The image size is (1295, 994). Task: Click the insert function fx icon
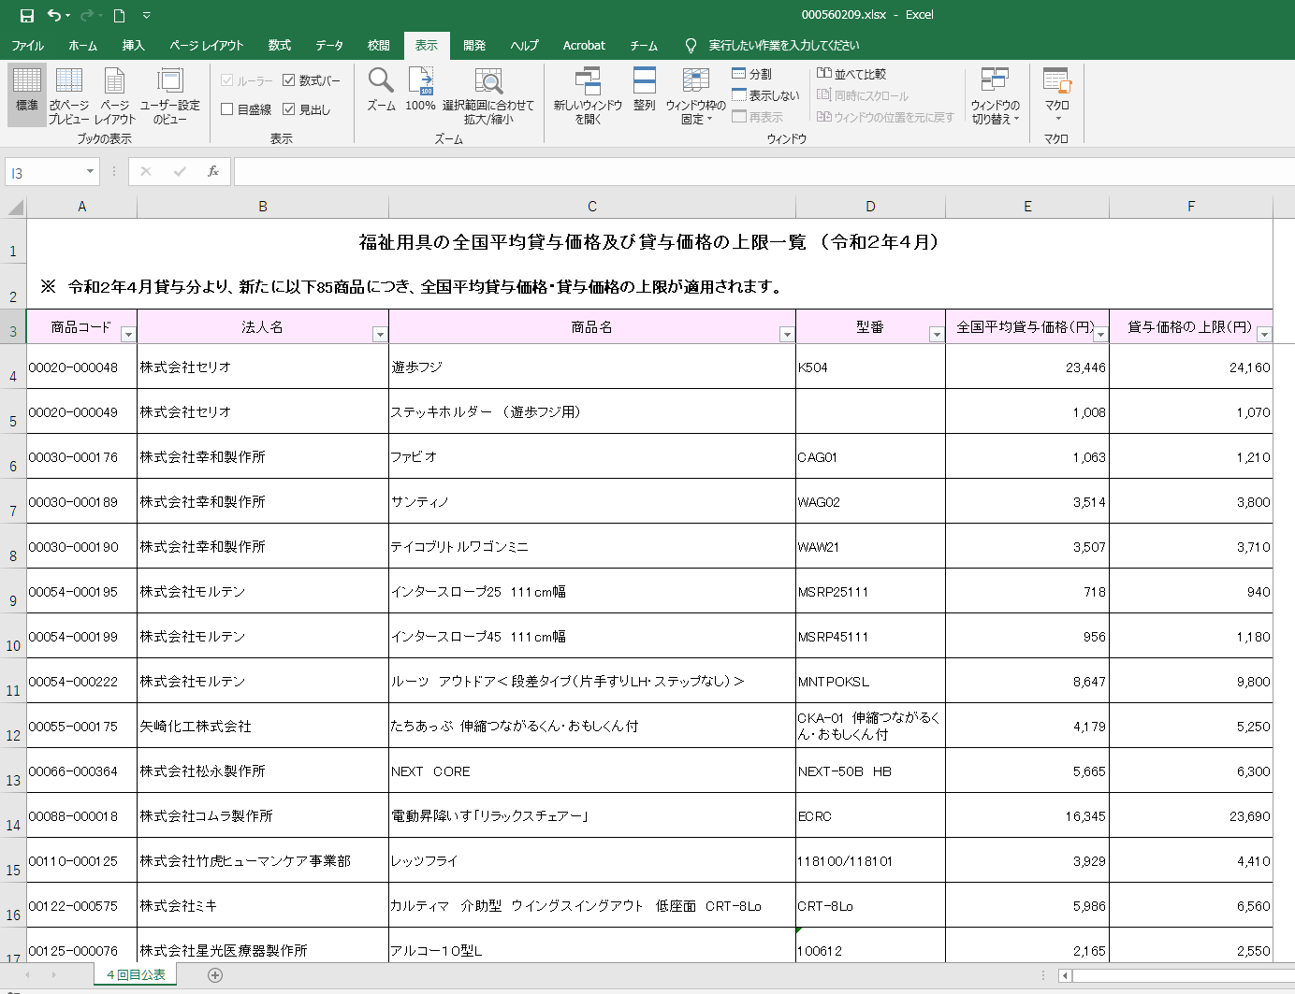(x=213, y=171)
